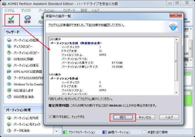Screen dimensions: 195x137
Task: Click the 適用 (Apply) green checkmark icon
Action: 11,18
